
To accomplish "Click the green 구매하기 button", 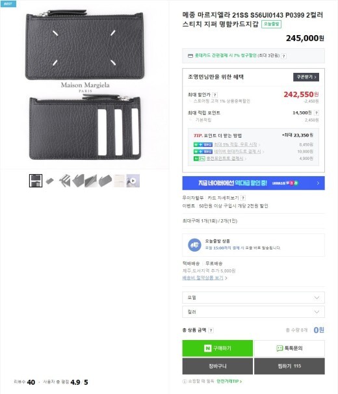I will coord(217,348).
